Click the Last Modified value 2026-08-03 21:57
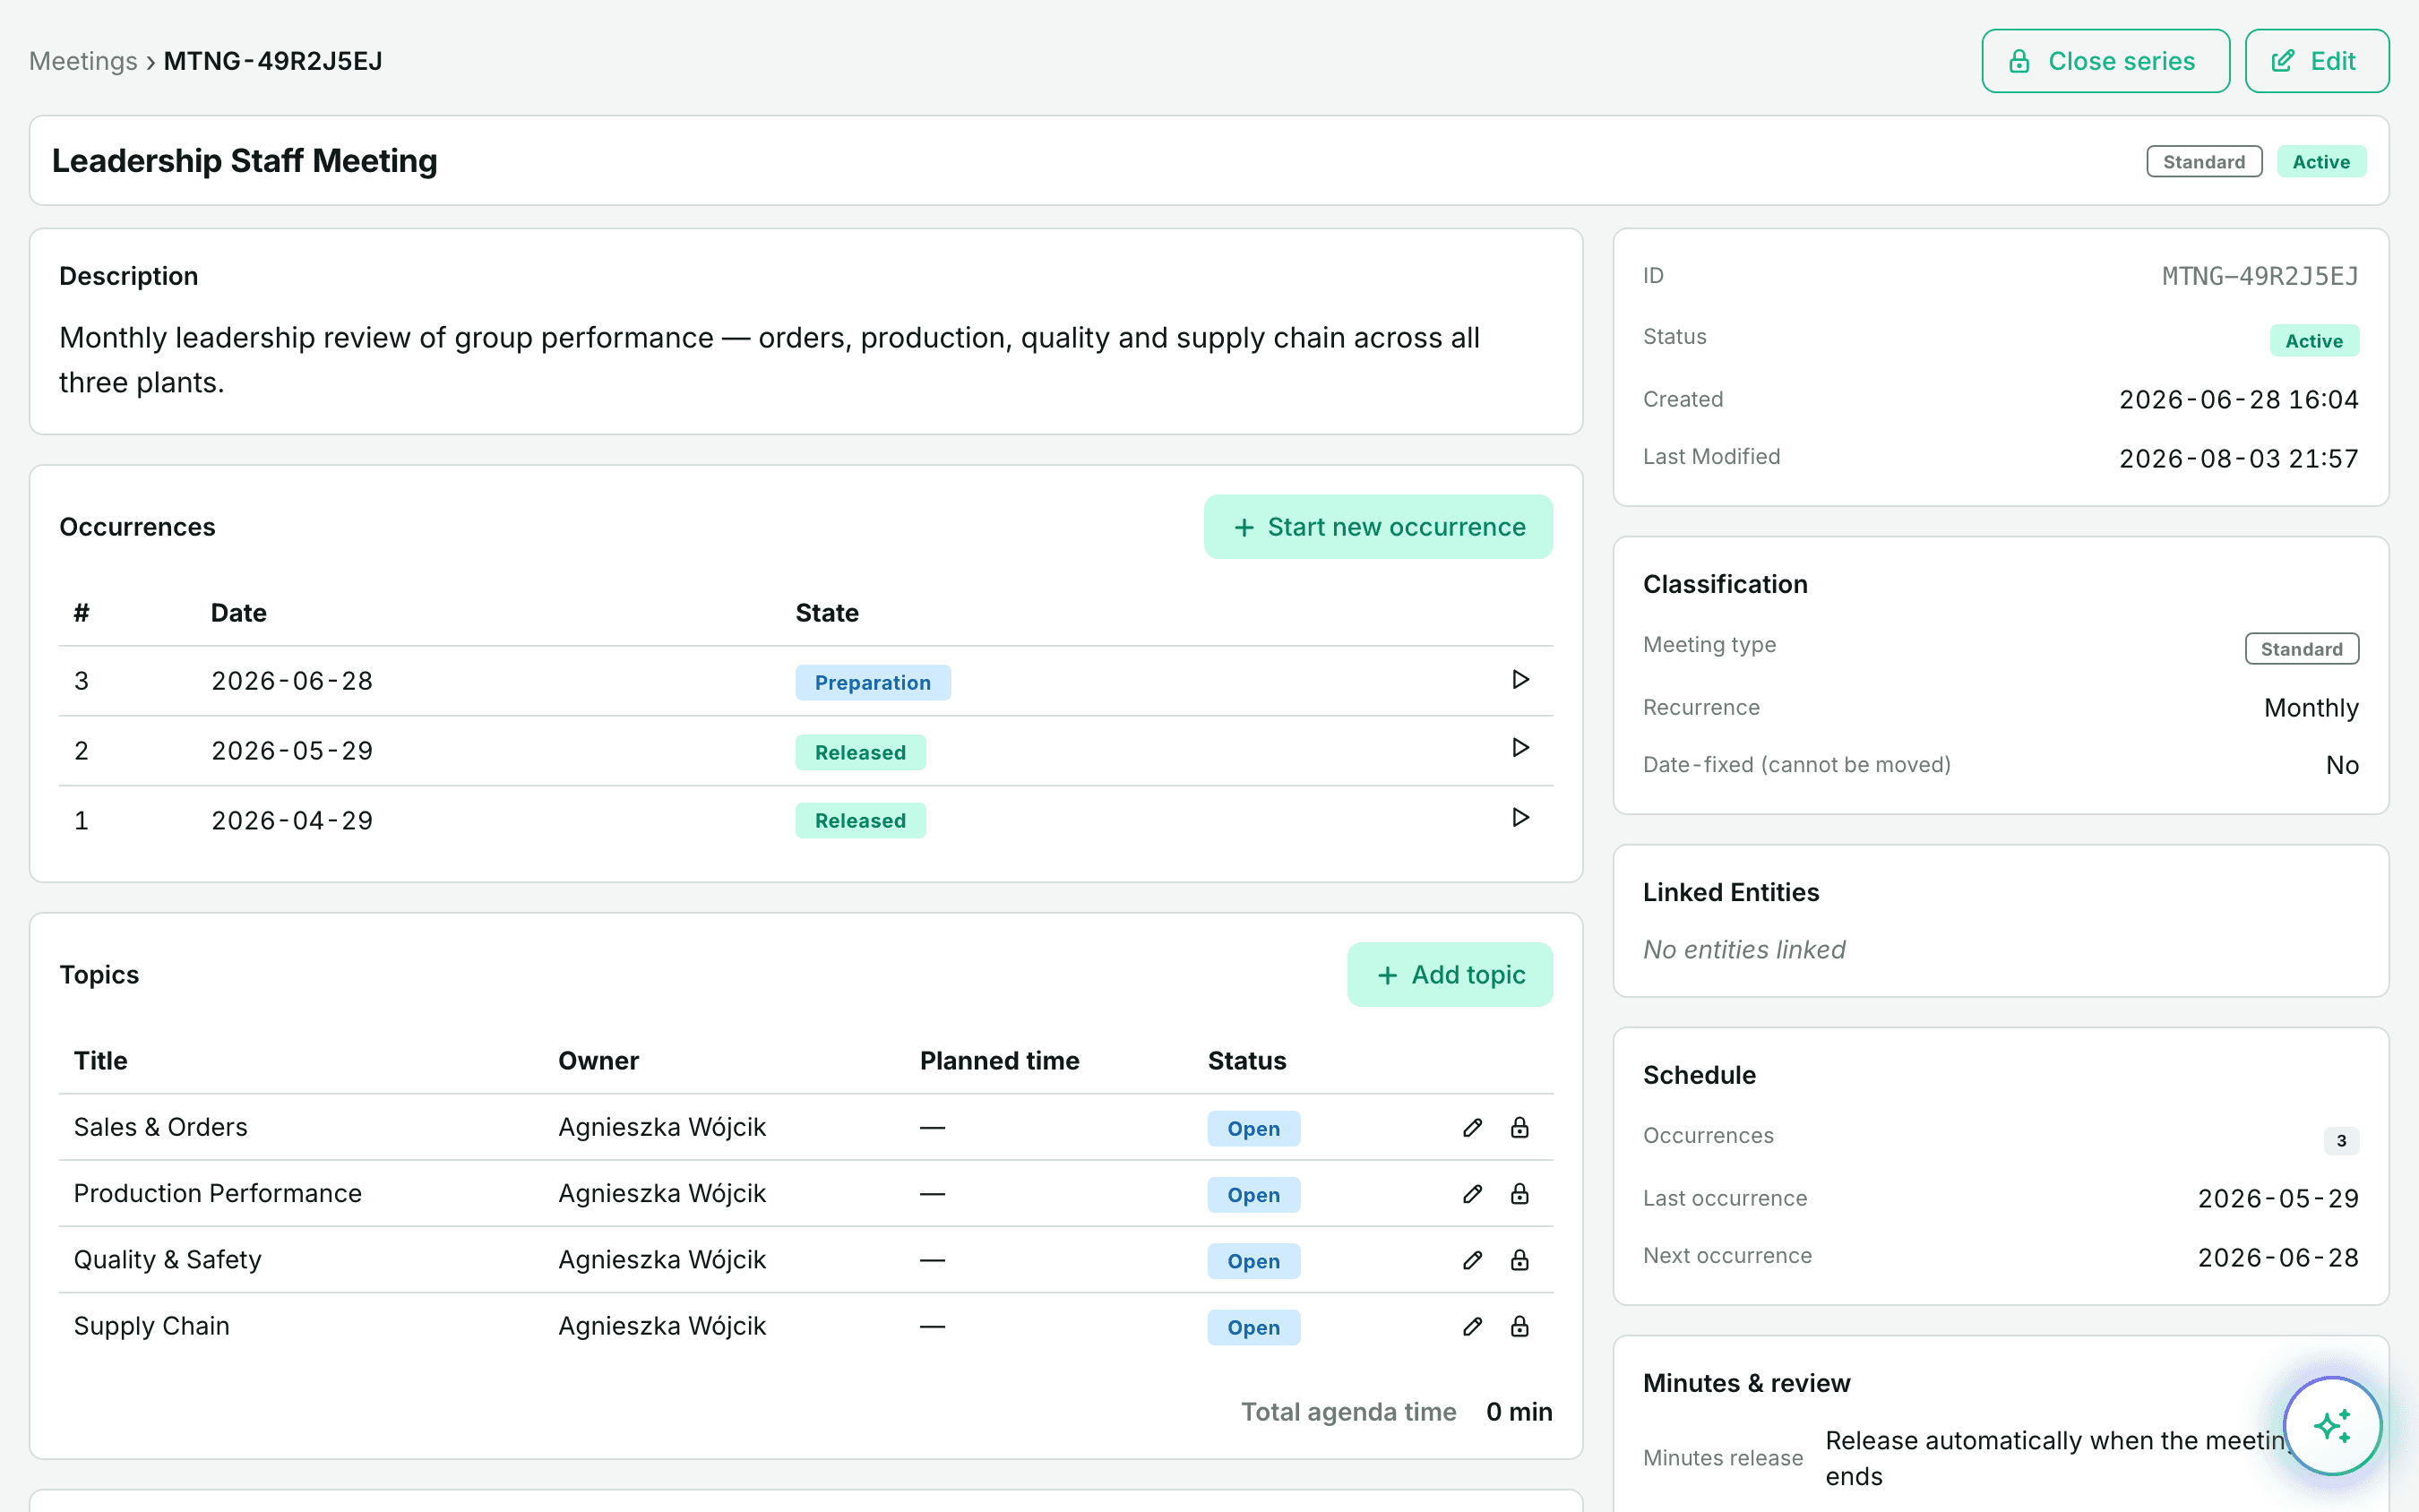This screenshot has height=1512, width=2419. click(x=2239, y=459)
